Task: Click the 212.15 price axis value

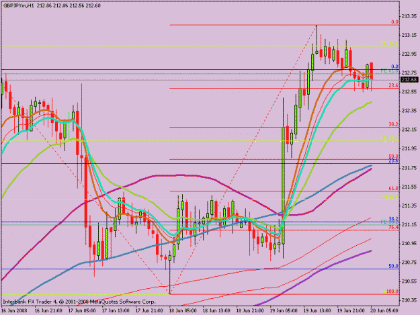Action: [409, 130]
